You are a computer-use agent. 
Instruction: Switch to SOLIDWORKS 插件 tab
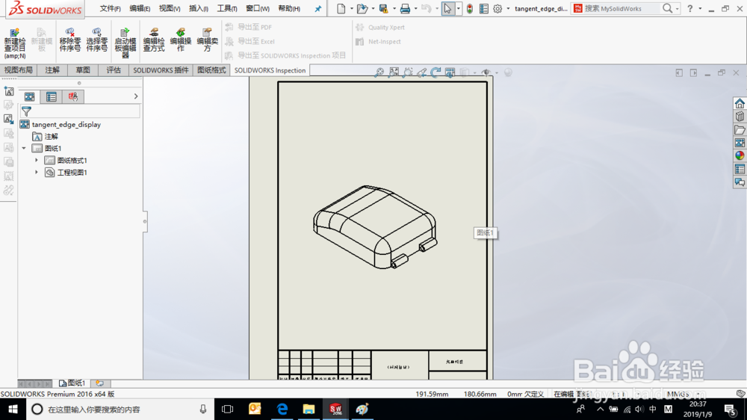pos(161,70)
